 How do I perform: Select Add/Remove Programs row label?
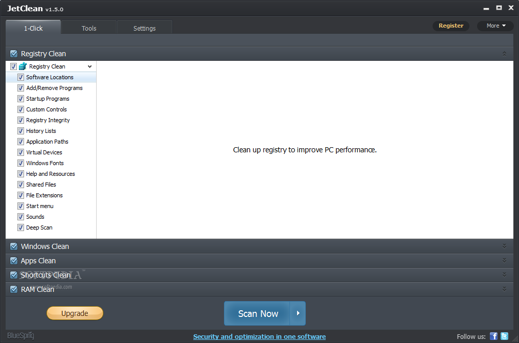[54, 88]
